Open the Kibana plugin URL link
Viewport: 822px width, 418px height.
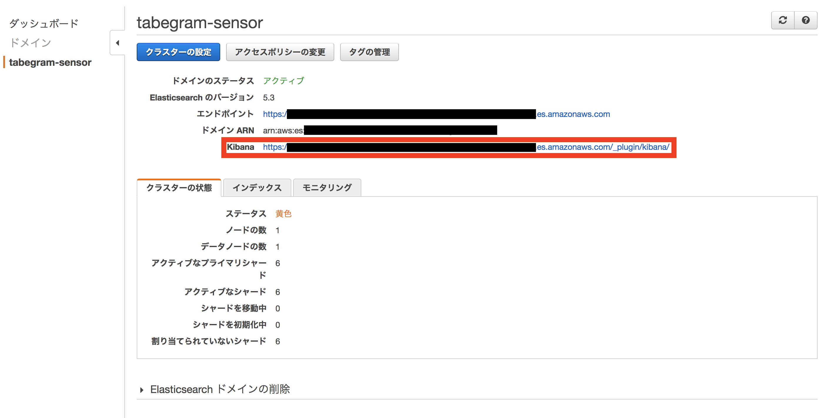coord(602,147)
